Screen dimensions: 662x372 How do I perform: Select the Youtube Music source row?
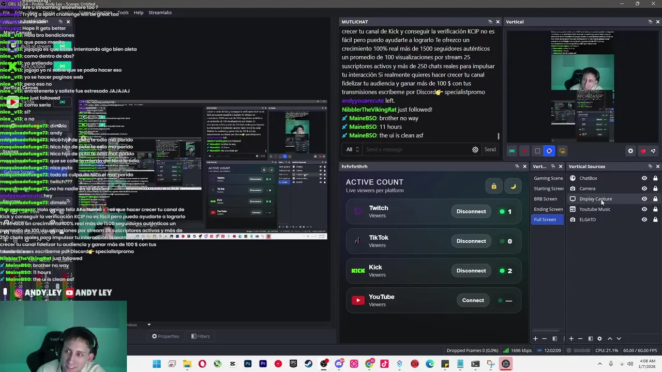pyautogui.click(x=613, y=209)
